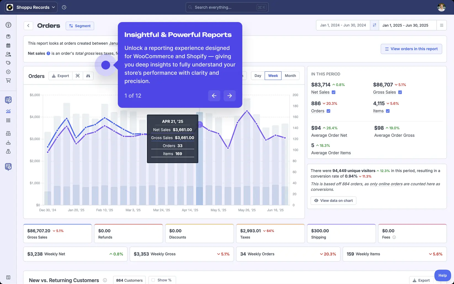Switch to the Month chart view tab

[x=290, y=76]
